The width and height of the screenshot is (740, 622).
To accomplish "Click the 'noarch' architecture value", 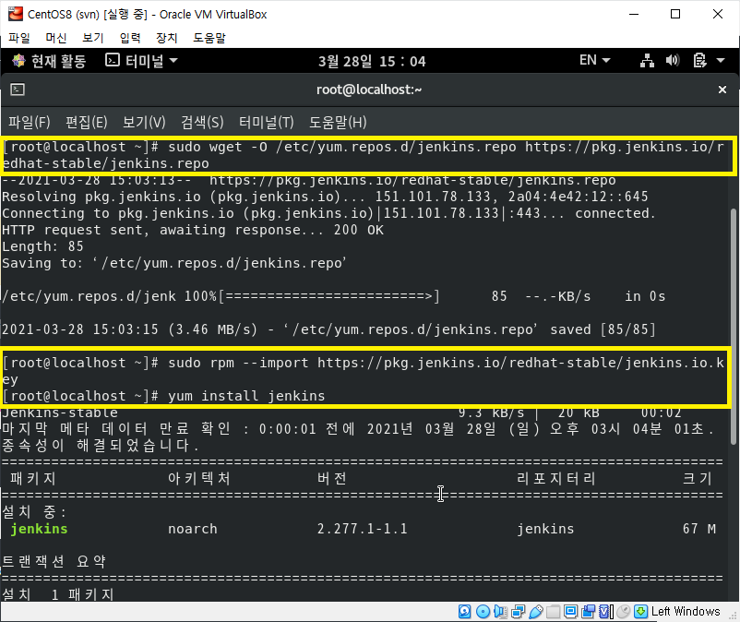I will point(193,529).
